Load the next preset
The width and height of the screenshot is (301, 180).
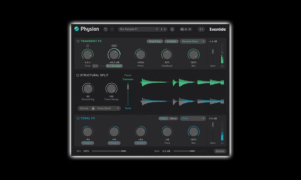point(165,29)
